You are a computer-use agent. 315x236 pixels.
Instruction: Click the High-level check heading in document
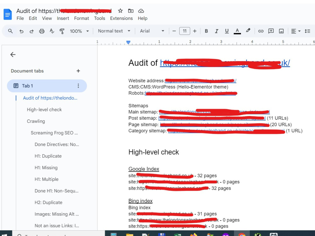point(153,152)
